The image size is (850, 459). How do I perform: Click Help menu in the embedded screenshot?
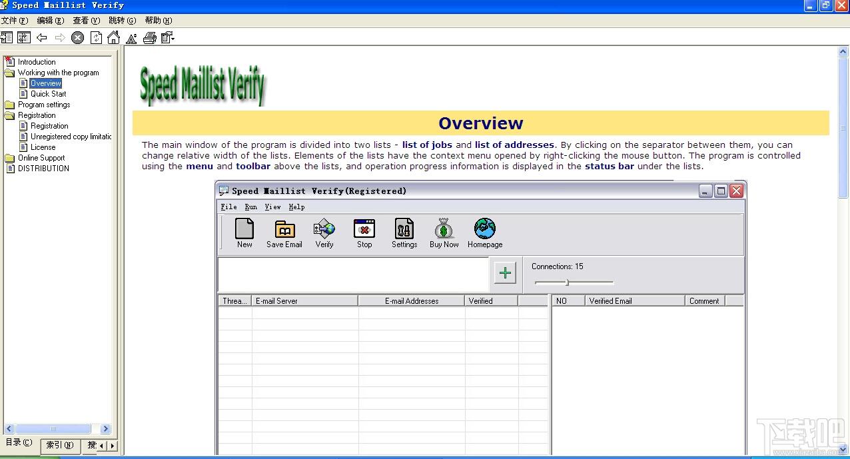[x=296, y=207]
